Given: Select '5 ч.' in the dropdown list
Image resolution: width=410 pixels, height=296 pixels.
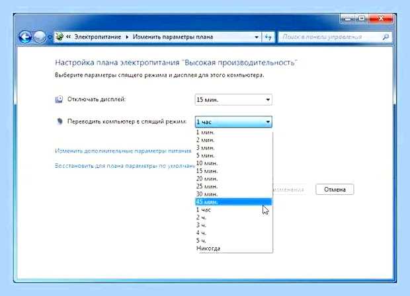Looking at the screenshot, I should click(x=233, y=240).
